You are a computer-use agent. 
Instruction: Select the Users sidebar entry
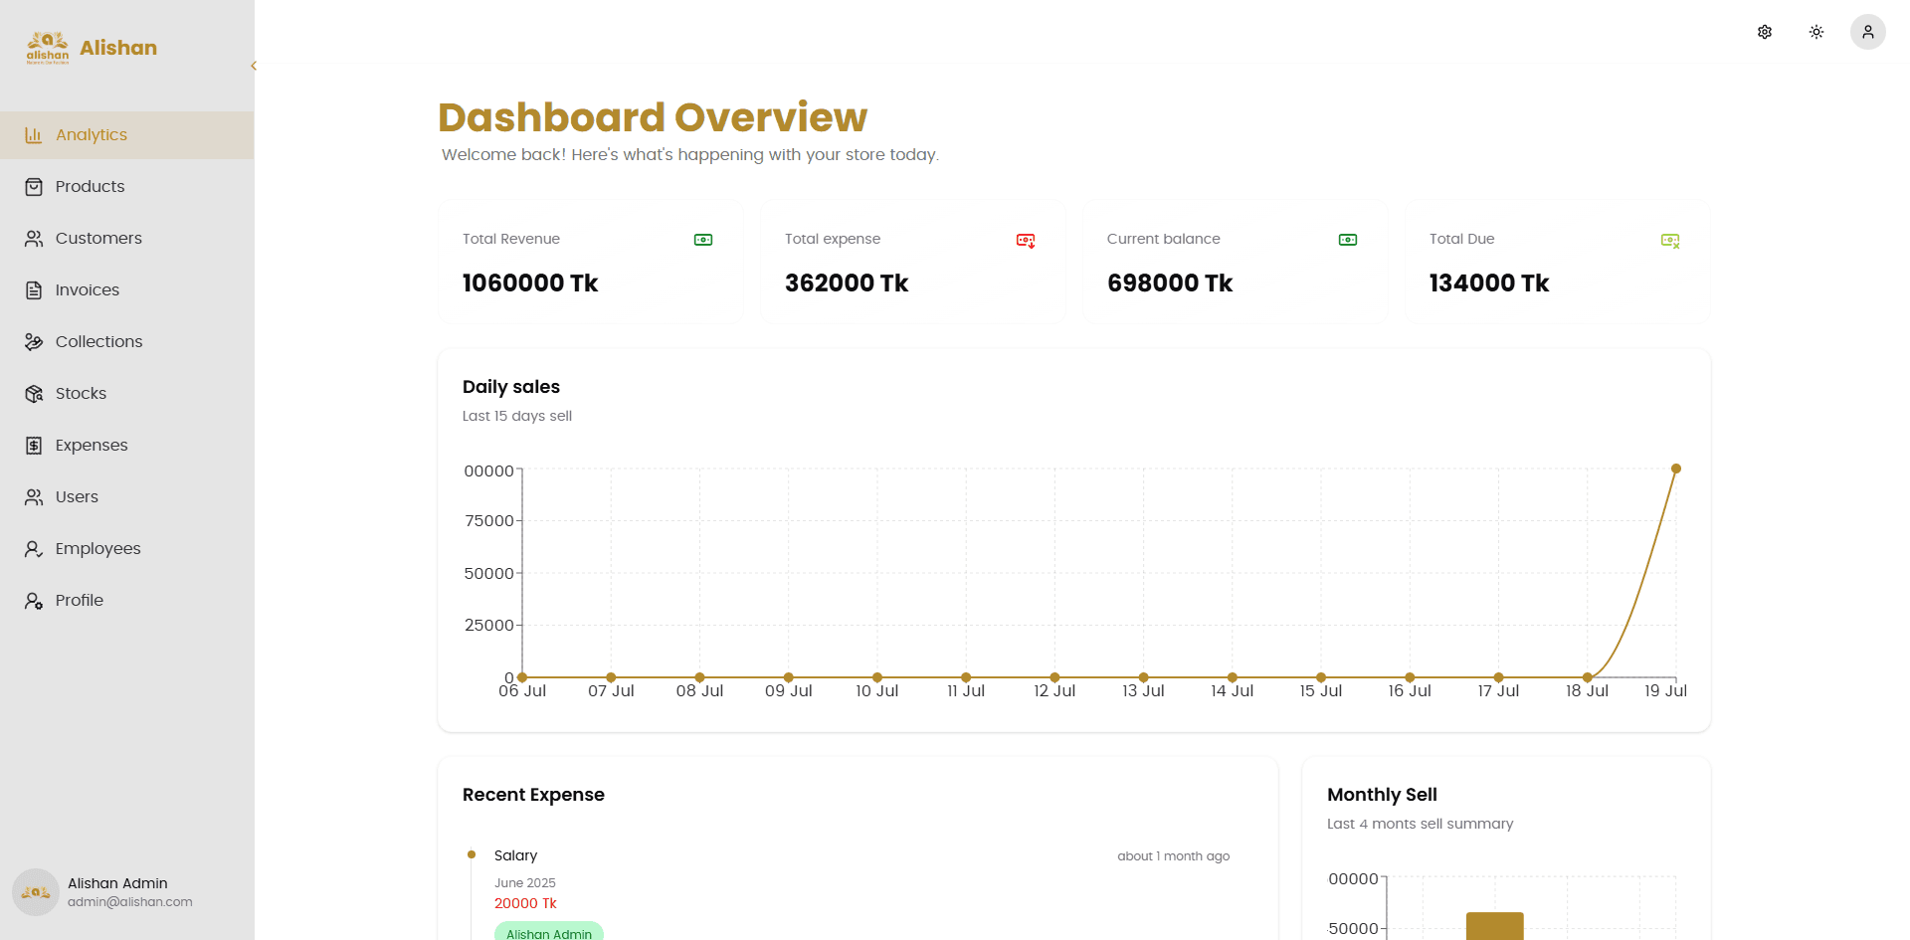[127, 497]
